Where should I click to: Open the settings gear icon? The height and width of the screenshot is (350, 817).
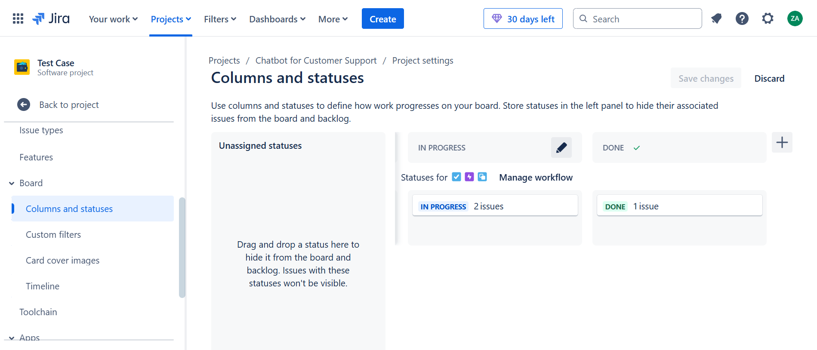pos(768,18)
